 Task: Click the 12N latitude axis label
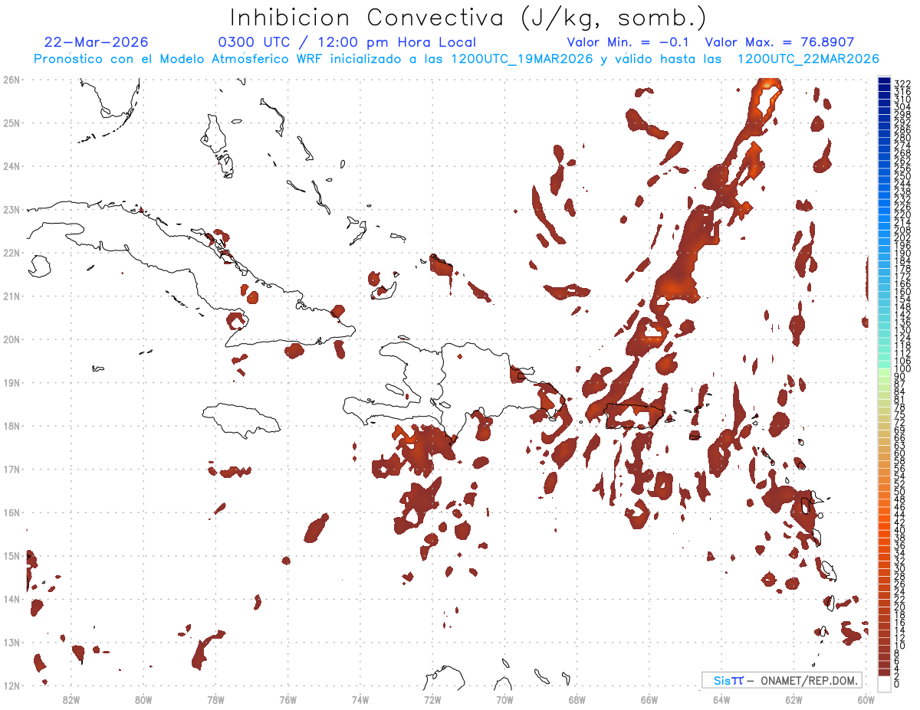click(x=11, y=685)
